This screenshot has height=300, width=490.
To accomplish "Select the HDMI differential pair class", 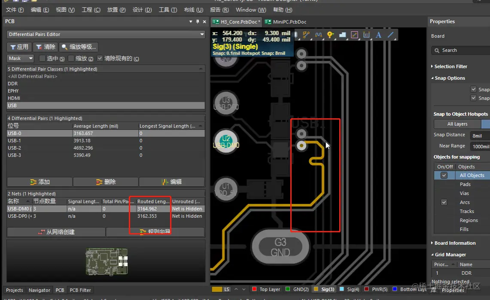I will [106, 98].
